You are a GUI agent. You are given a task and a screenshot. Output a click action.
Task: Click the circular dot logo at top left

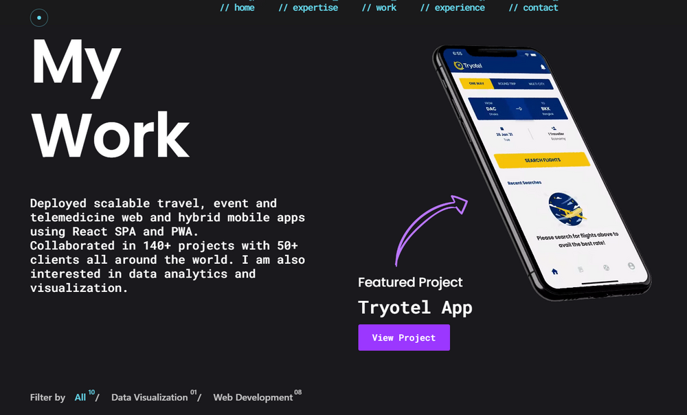point(38,18)
